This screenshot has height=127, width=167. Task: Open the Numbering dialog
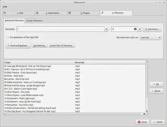click(x=40, y=46)
